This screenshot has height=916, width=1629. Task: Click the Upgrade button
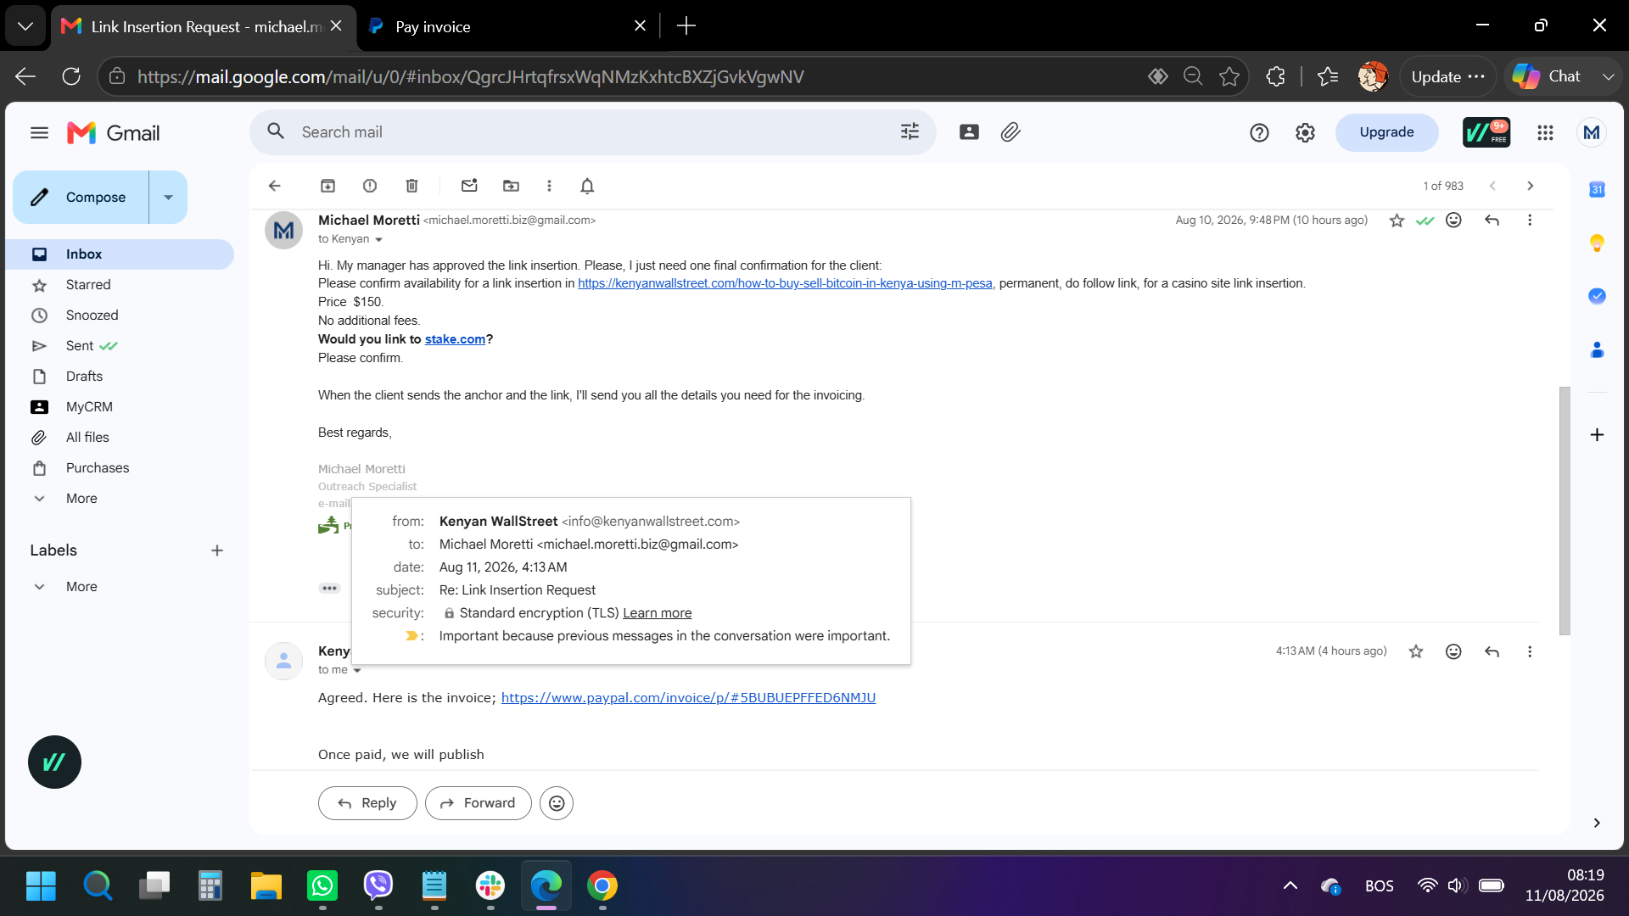pyautogui.click(x=1386, y=132)
